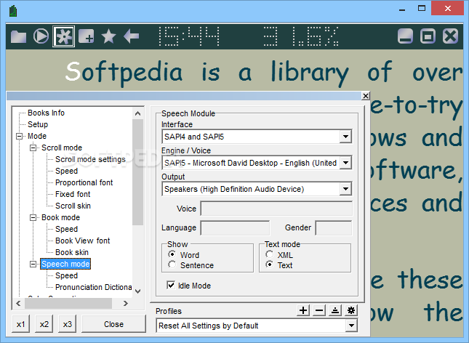Click the tree scrollbar down arrow
The image size is (469, 343).
137,291
